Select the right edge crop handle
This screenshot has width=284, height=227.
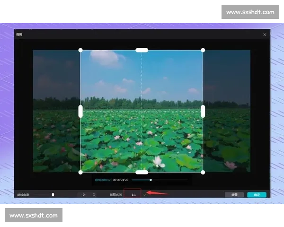click(203, 111)
